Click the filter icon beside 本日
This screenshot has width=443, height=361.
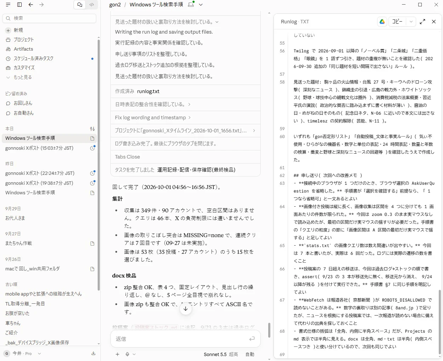tap(92, 129)
